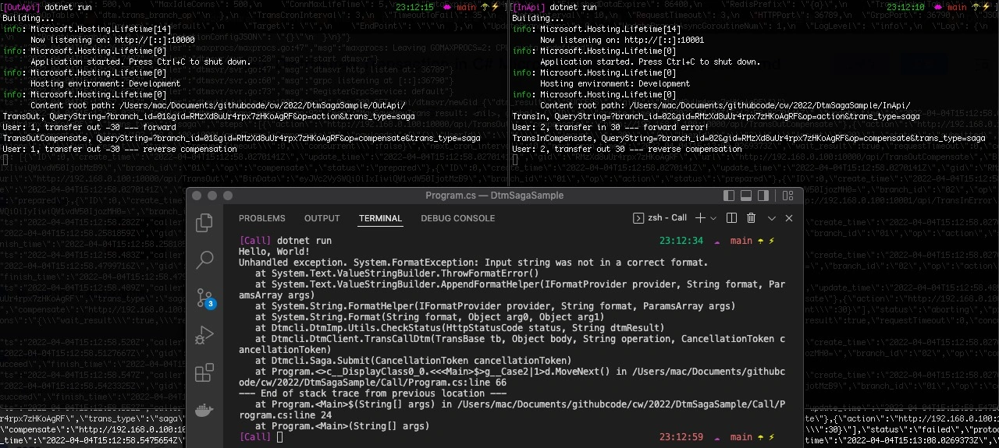This screenshot has width=999, height=448.
Task: Open the Run and Debug view
Action: point(204,335)
